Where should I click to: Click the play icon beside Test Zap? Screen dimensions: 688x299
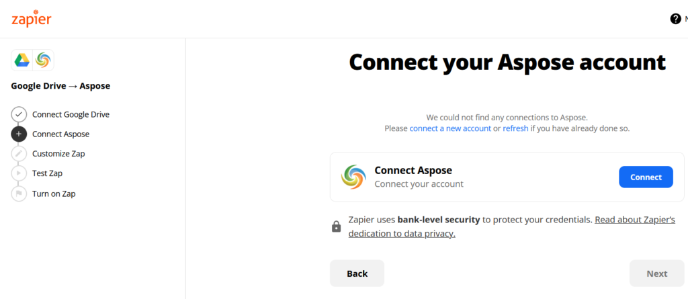19,173
